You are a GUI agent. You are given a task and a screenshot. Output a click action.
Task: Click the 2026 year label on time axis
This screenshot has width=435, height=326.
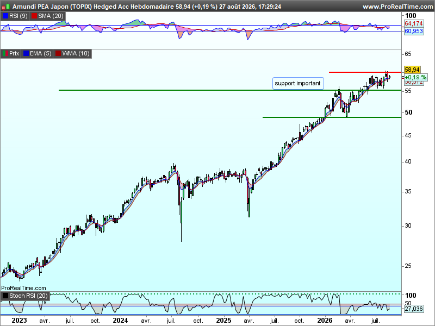[x=325, y=321]
